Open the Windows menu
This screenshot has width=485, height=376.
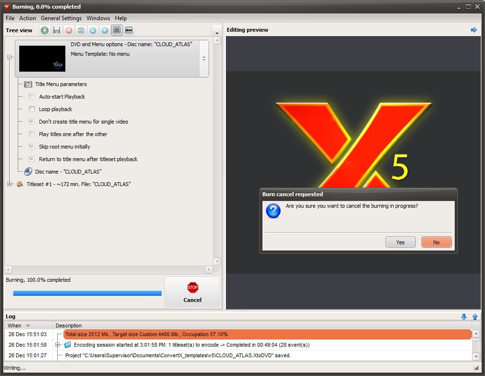click(98, 18)
